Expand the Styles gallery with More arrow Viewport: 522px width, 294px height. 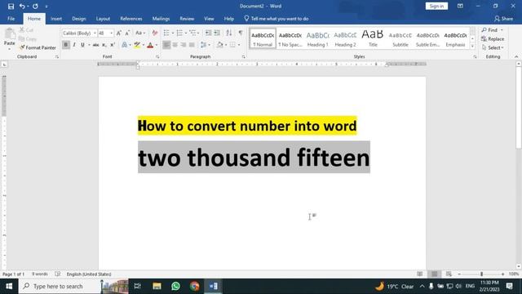[472, 46]
